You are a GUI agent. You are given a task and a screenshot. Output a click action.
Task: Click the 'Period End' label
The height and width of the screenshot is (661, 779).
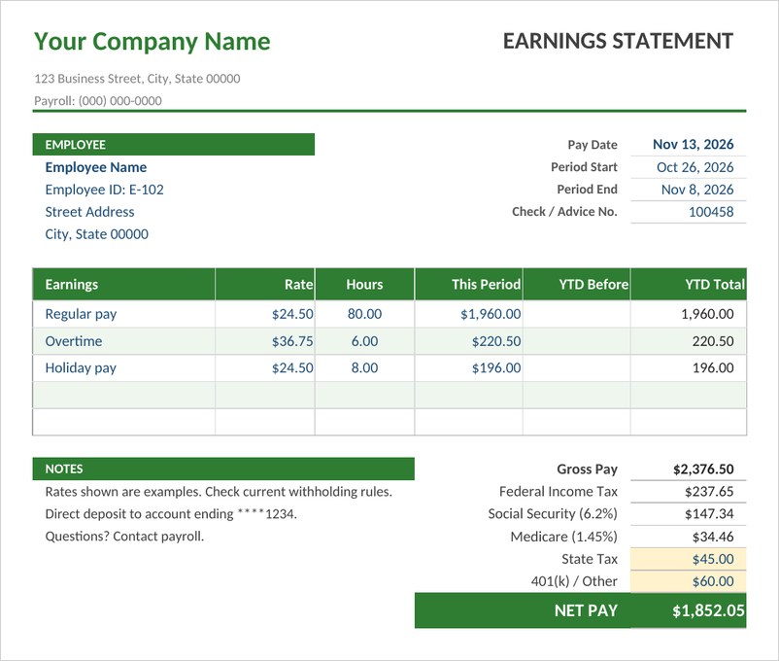587,190
